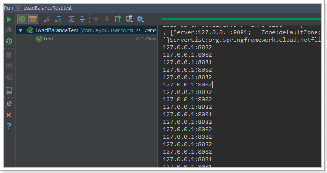Collapse all test tree nodes

(x=82, y=19)
